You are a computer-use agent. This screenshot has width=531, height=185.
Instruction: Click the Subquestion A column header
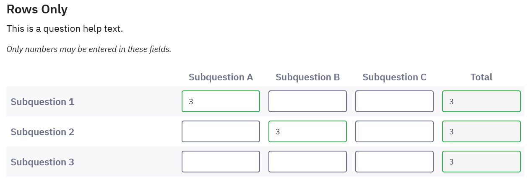point(221,77)
